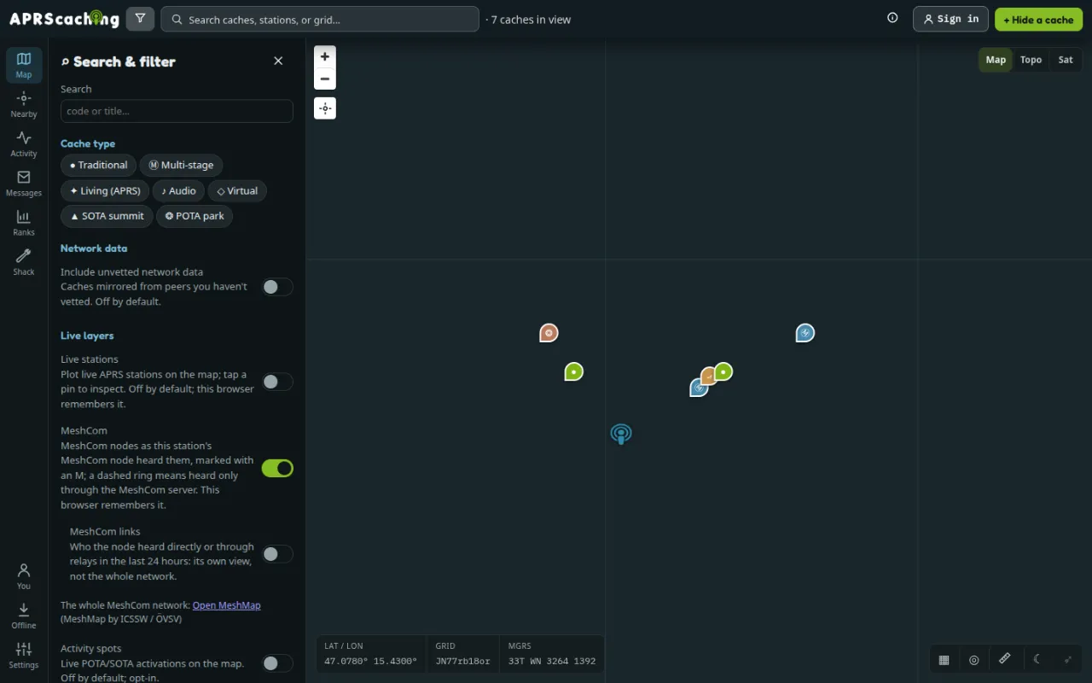Close the Search & filter panel

[278, 61]
